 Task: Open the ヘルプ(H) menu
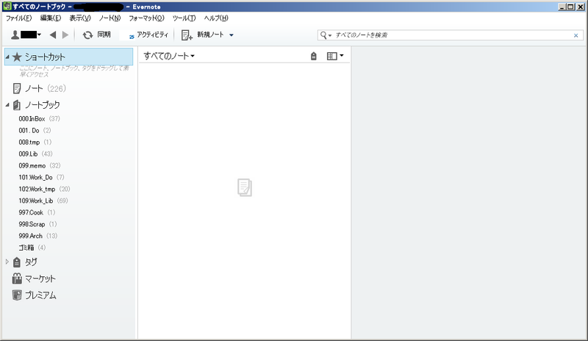click(x=216, y=18)
